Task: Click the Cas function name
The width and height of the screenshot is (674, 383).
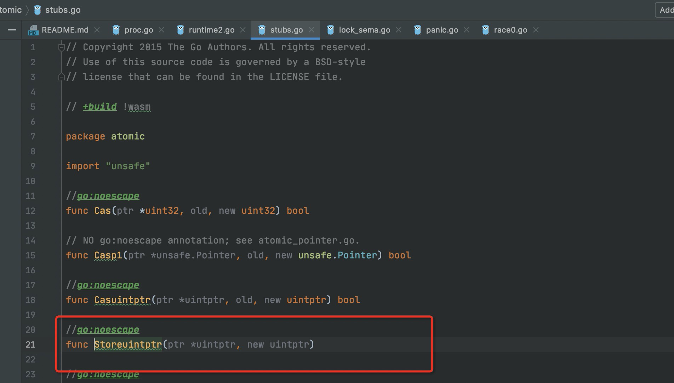Action: 103,211
